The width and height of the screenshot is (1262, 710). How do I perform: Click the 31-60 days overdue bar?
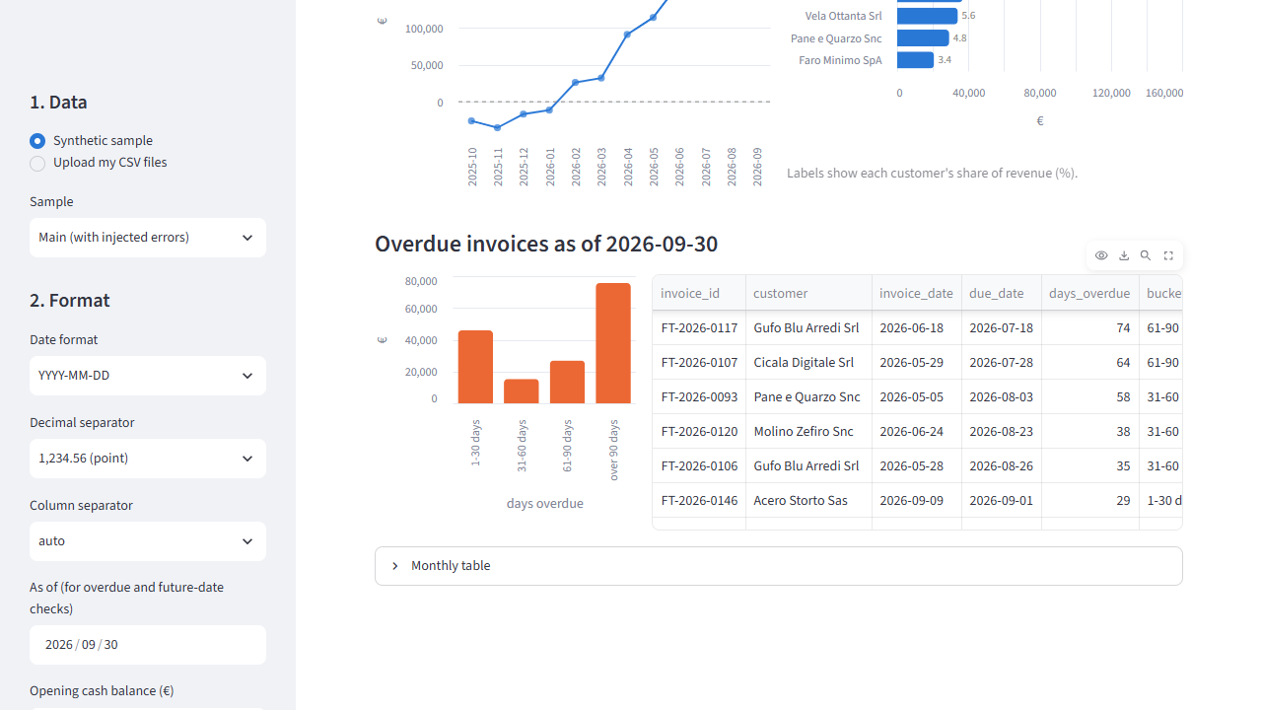[x=522, y=391]
